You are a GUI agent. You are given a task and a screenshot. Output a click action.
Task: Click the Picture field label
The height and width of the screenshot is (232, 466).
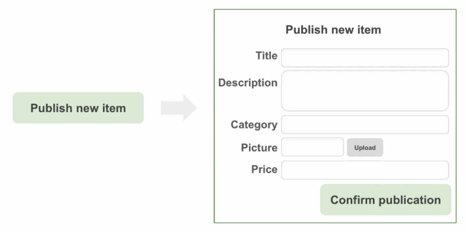click(x=259, y=148)
